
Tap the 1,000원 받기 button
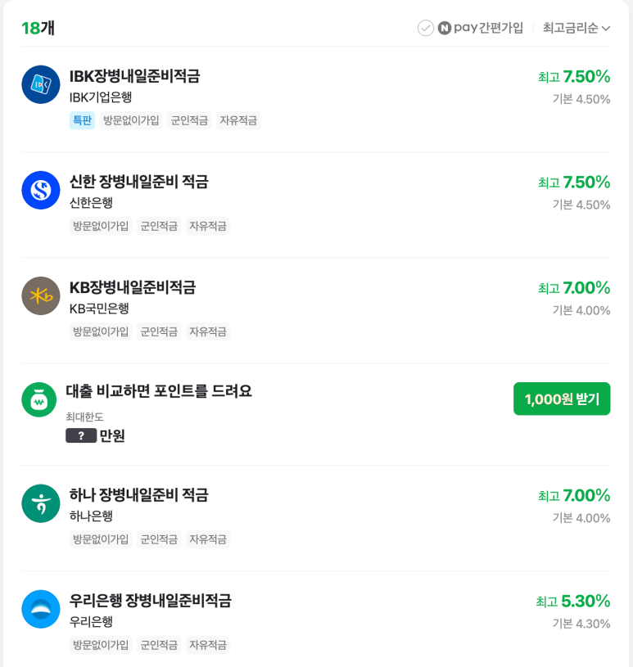(x=562, y=399)
